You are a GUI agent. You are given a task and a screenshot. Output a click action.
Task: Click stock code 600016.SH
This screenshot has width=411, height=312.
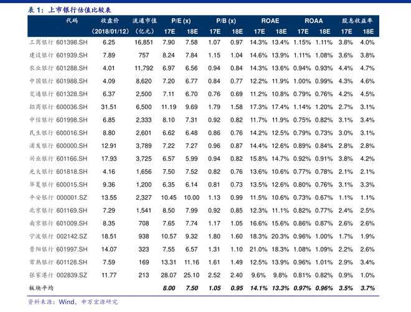(x=72, y=133)
